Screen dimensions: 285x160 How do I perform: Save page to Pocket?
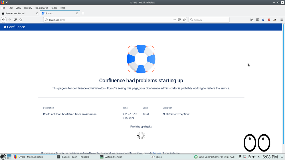[179, 20]
